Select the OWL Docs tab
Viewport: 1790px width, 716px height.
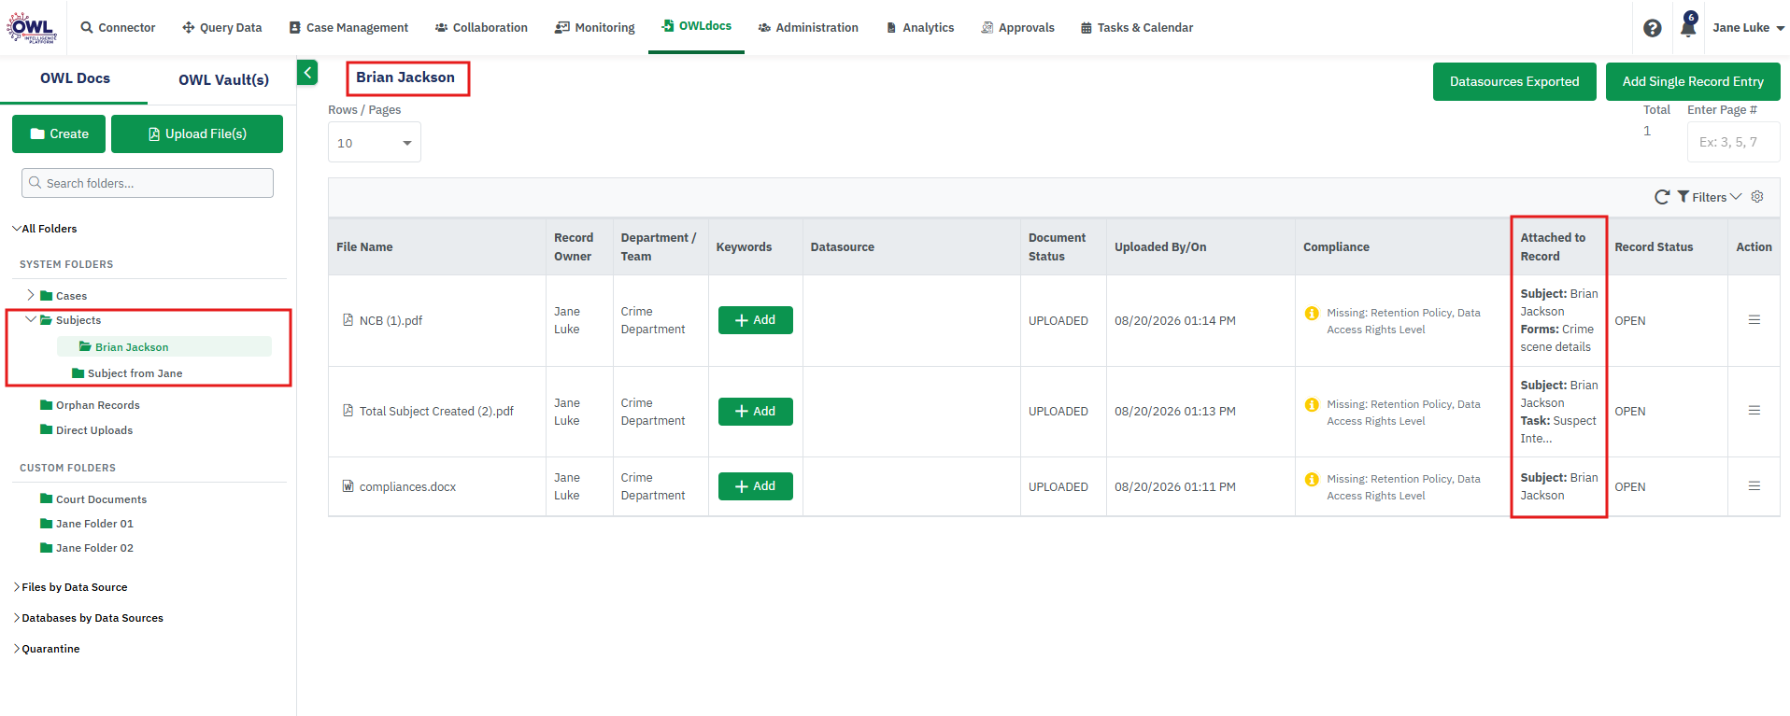click(x=75, y=78)
